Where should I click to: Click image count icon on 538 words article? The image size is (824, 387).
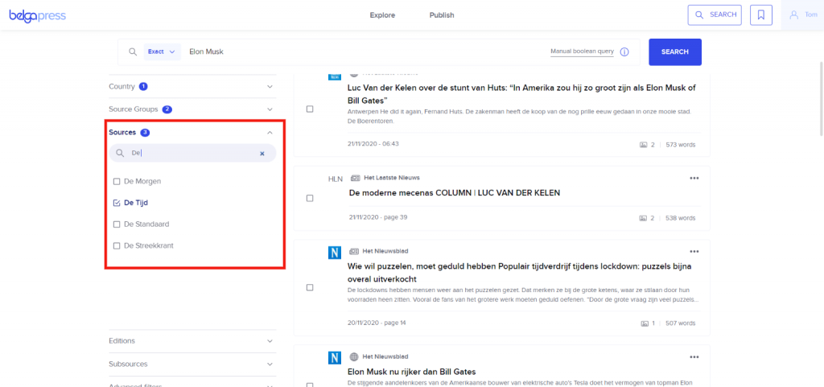[643, 218]
